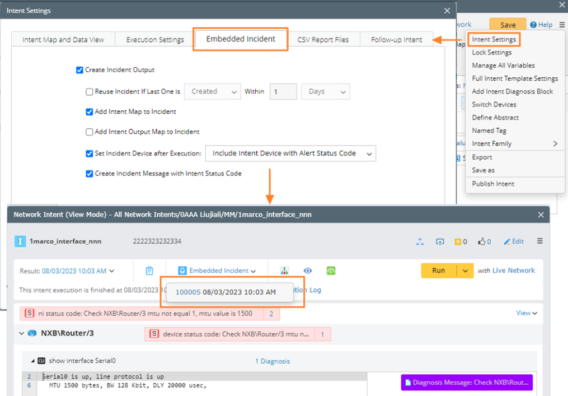Image resolution: width=568 pixels, height=396 pixels.
Task: Click the router icon beside NXB\Router/3
Action: point(32,333)
